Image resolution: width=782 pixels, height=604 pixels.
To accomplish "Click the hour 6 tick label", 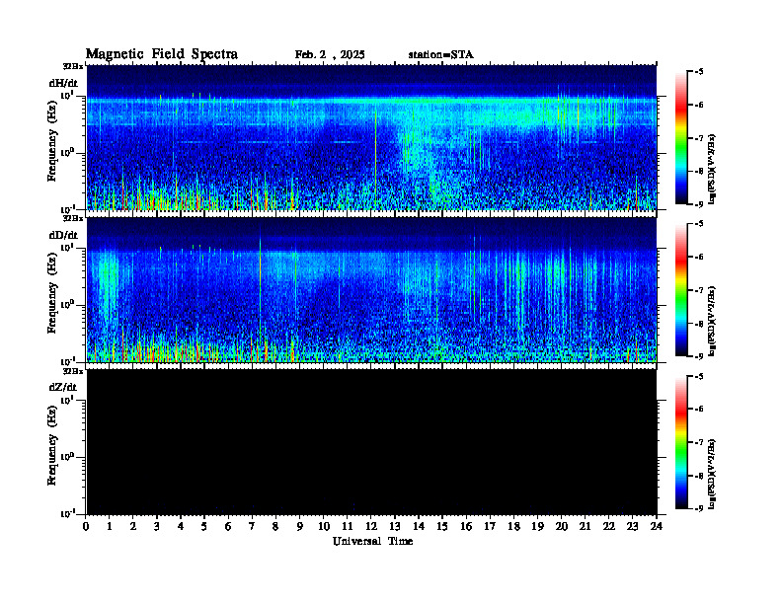I will tap(228, 527).
